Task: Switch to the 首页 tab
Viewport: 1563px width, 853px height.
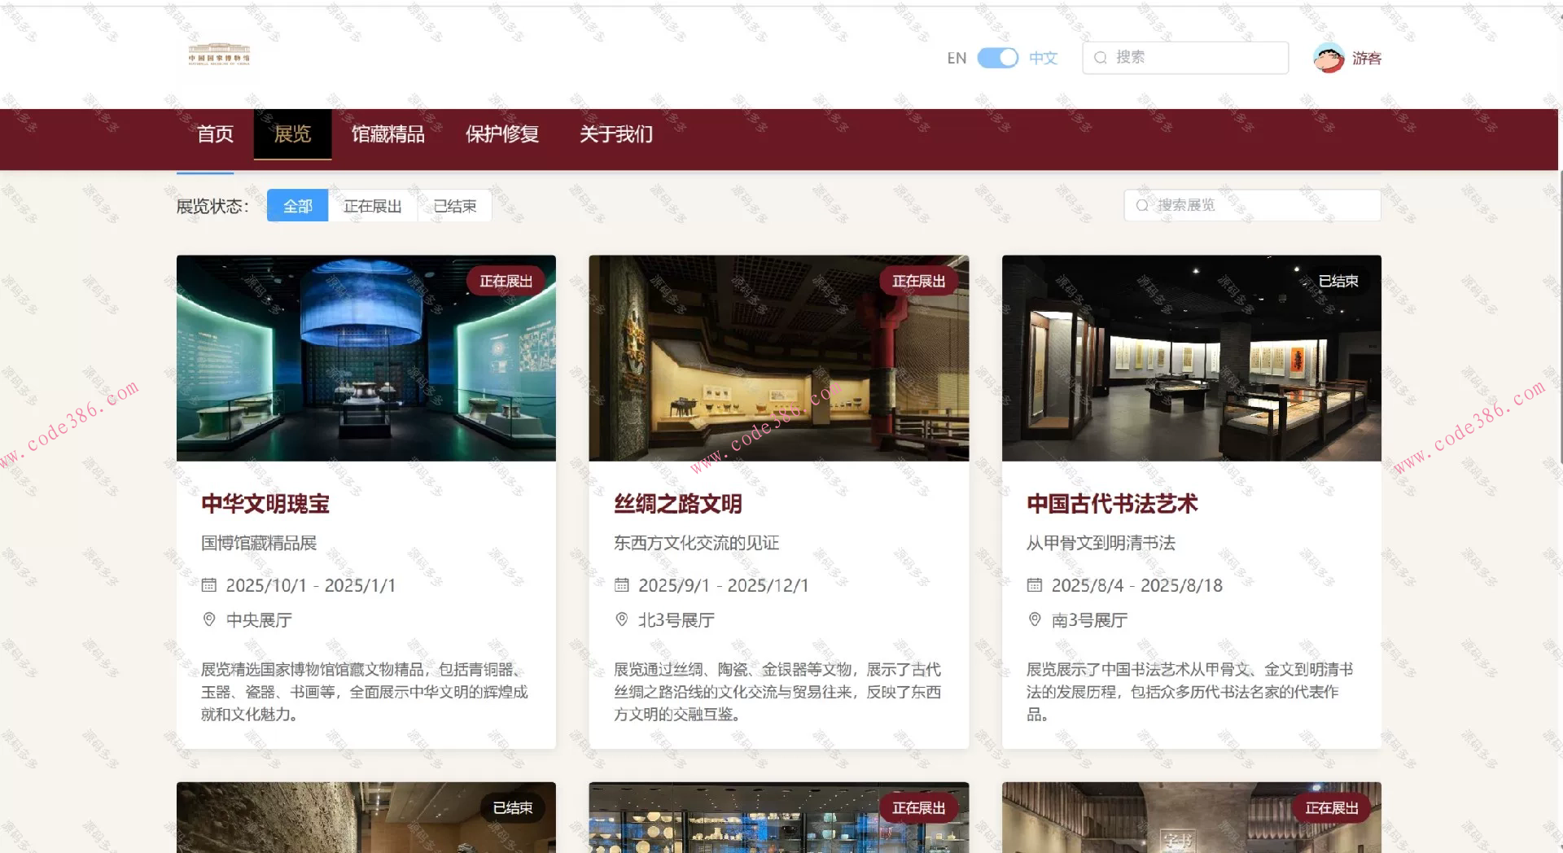Action: pos(215,134)
